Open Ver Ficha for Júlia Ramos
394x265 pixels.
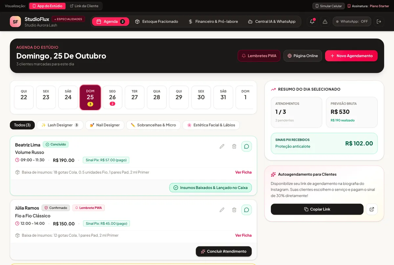tap(243, 235)
